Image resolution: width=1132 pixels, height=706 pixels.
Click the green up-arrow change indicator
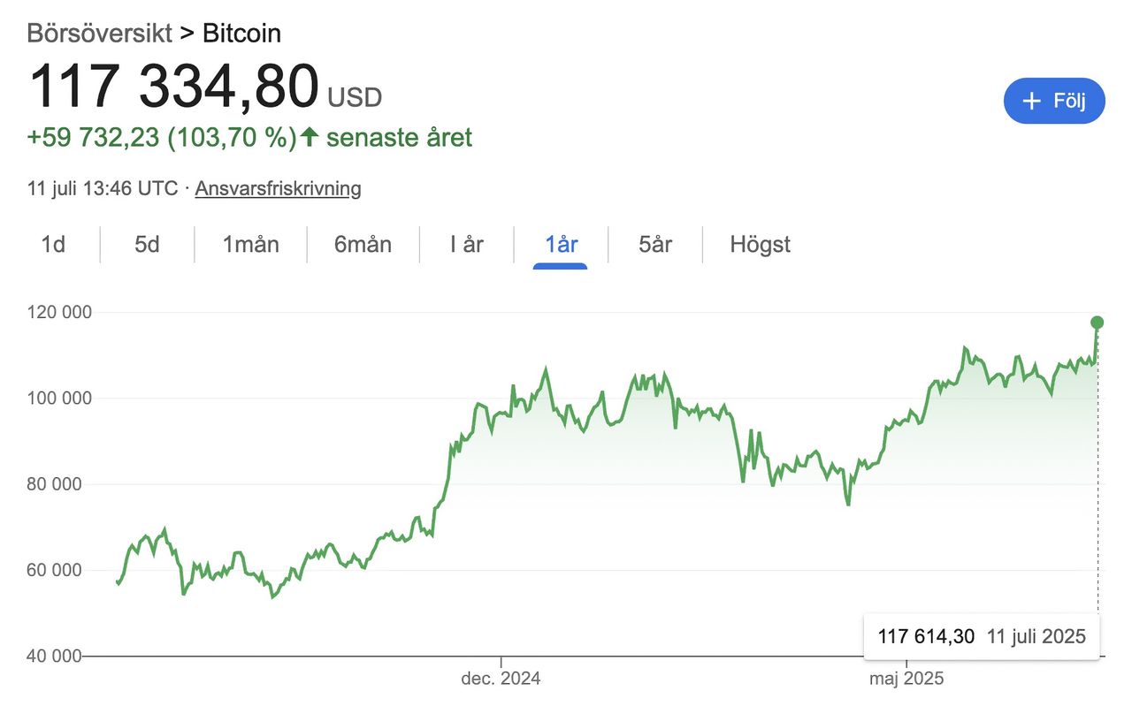309,137
